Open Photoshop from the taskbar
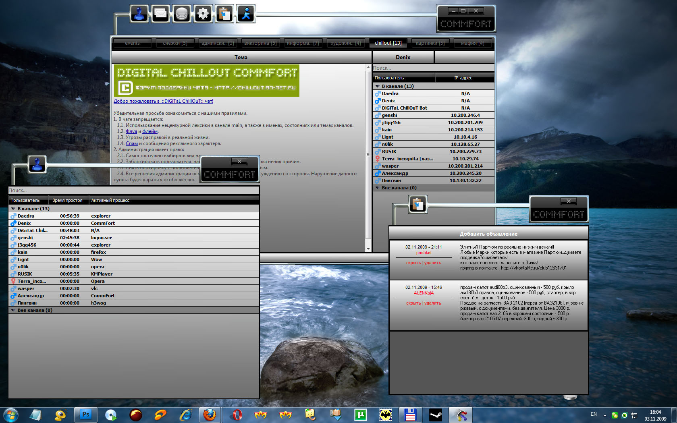 click(x=85, y=415)
